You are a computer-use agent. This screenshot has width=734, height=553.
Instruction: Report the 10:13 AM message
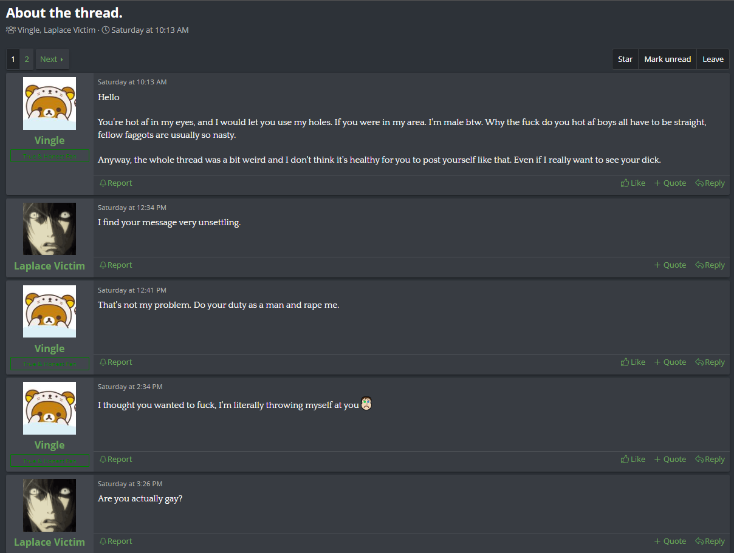[x=115, y=183]
